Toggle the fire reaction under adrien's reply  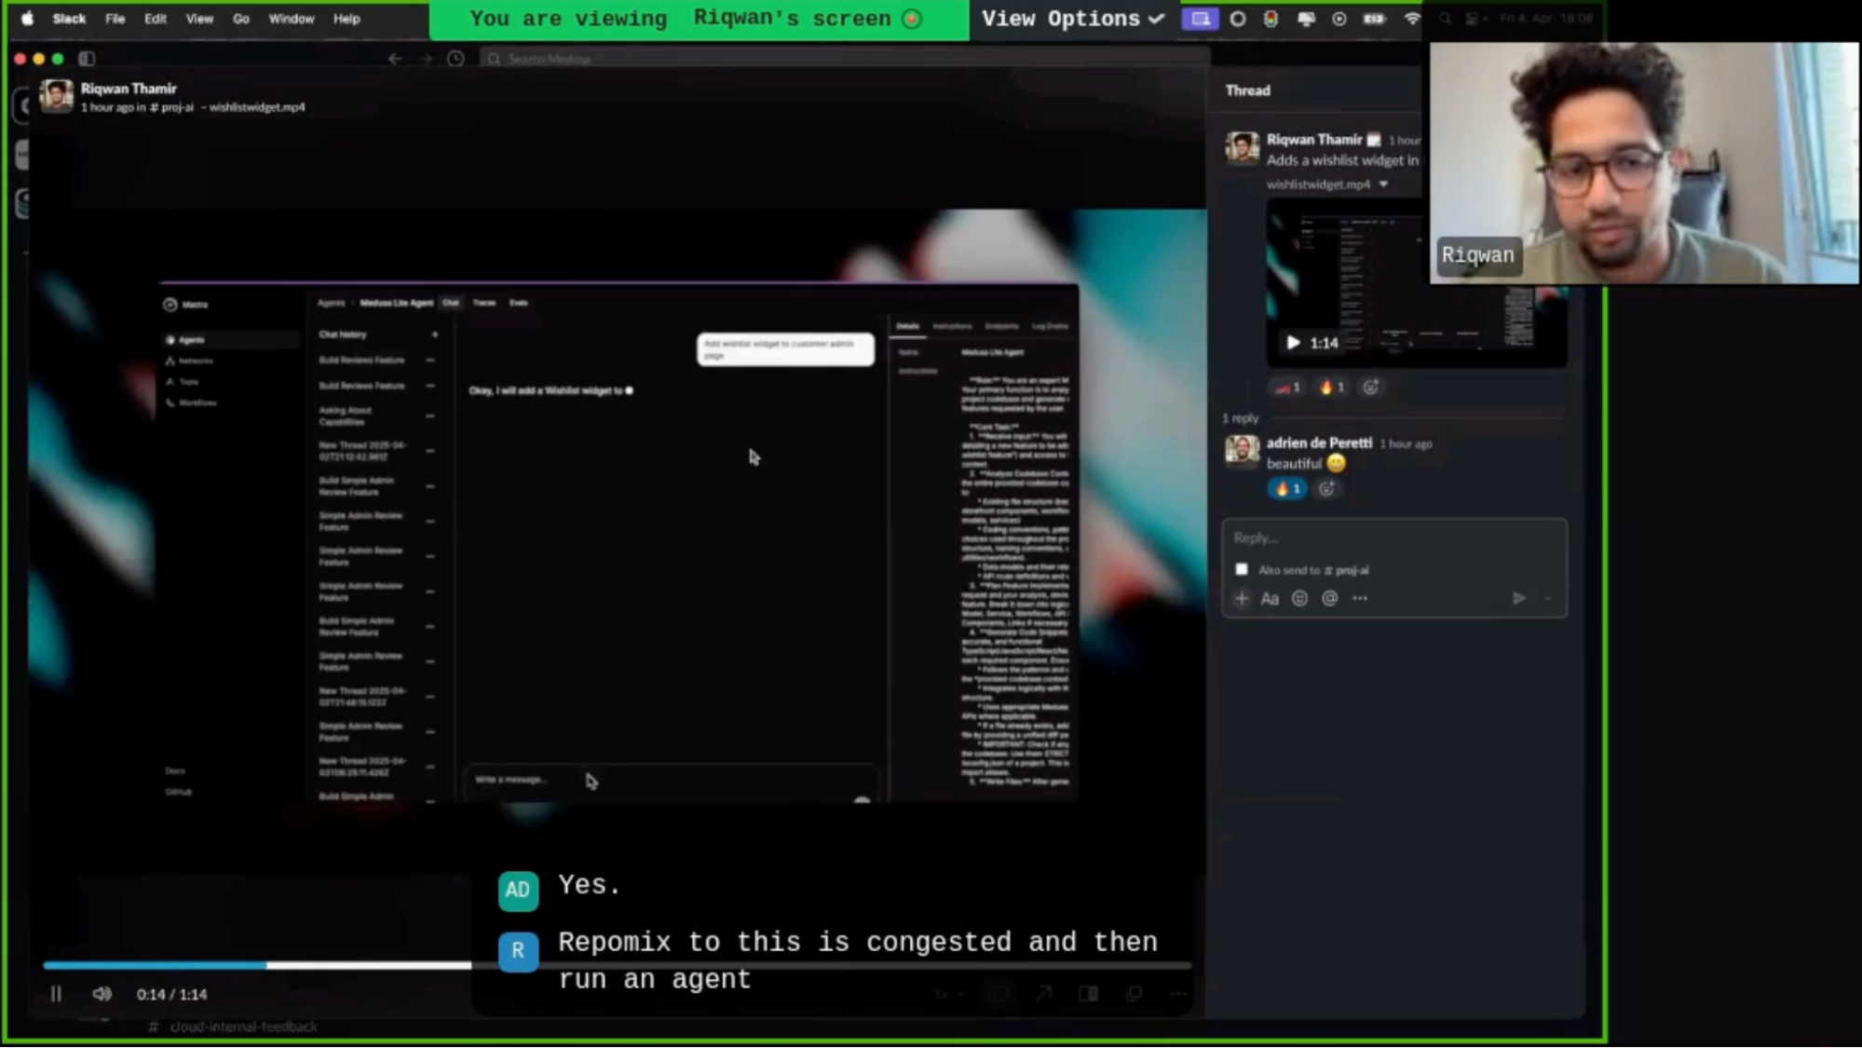pos(1286,488)
